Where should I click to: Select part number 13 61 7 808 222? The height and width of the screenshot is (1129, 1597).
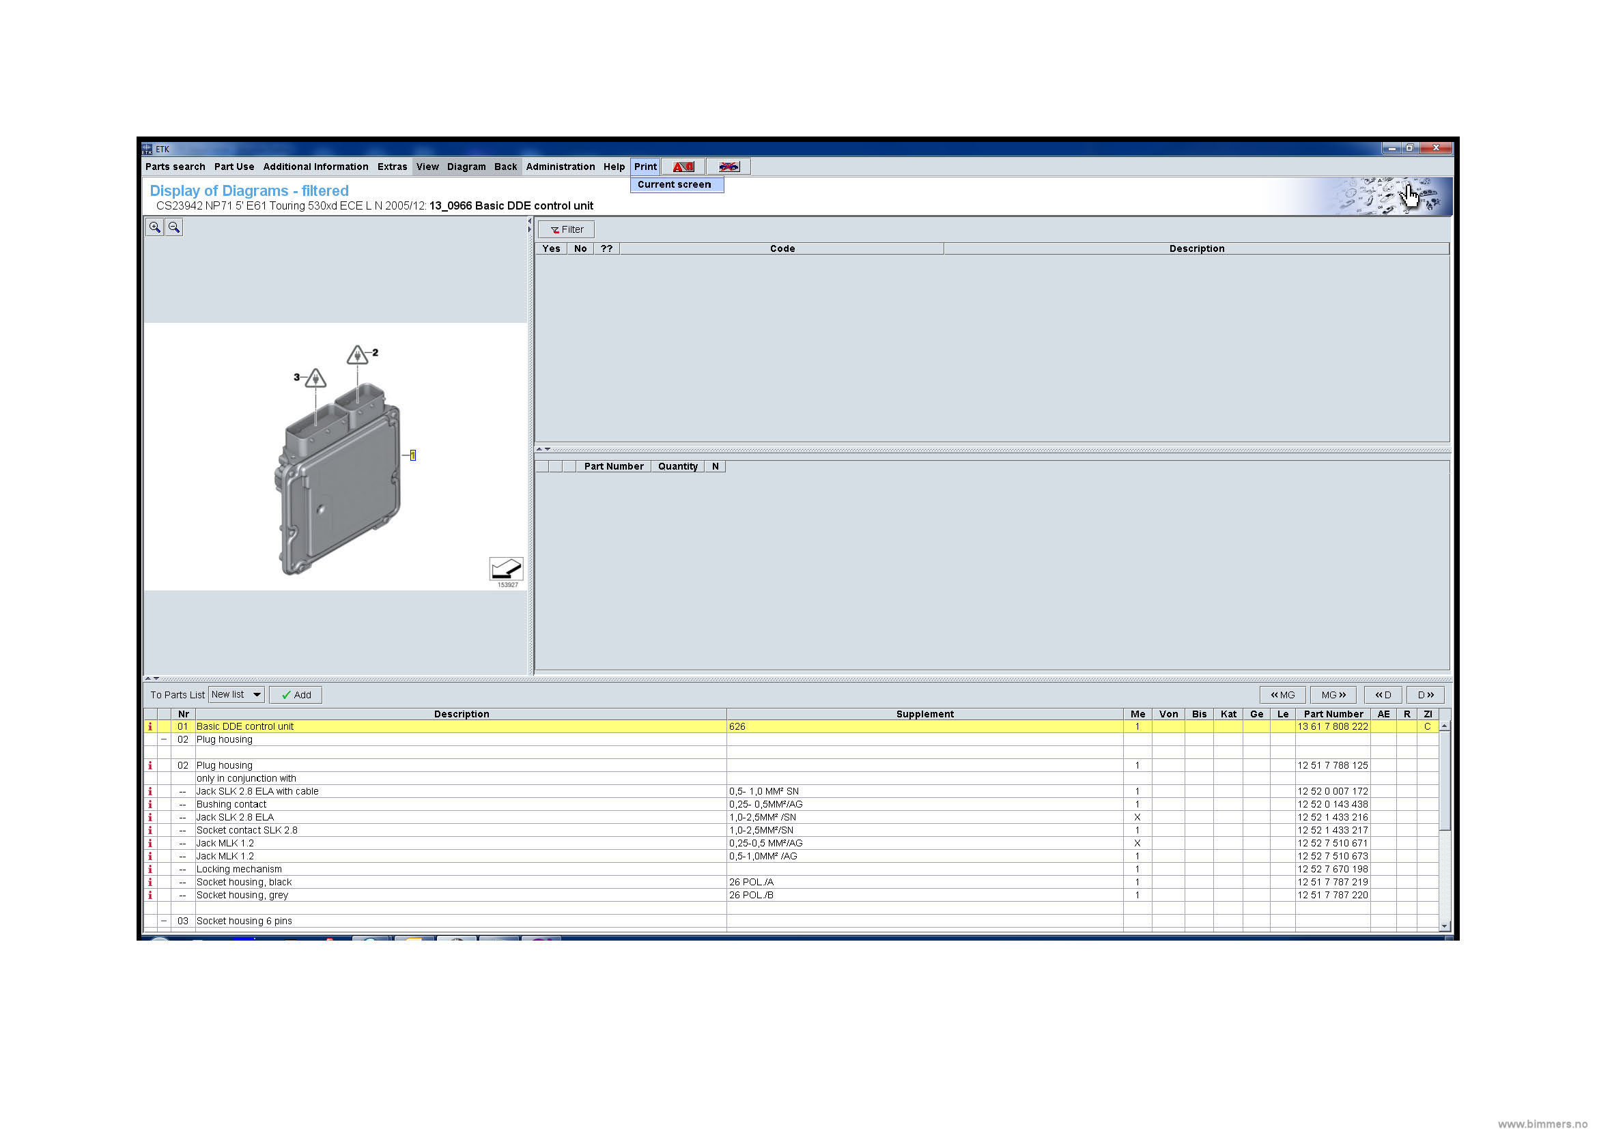pos(1332,726)
